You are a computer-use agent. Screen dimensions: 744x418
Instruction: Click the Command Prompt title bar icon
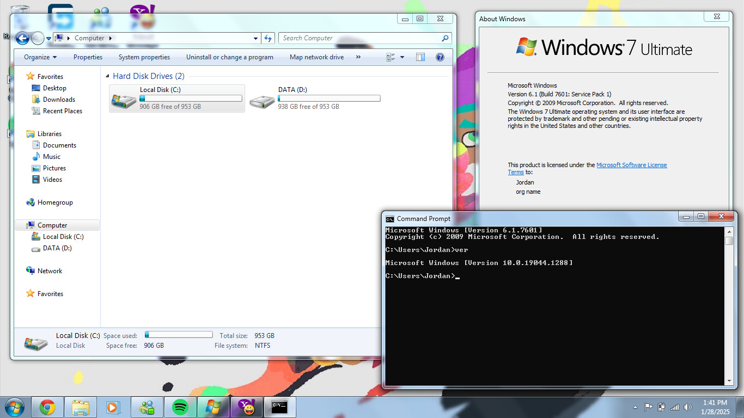pyautogui.click(x=390, y=219)
